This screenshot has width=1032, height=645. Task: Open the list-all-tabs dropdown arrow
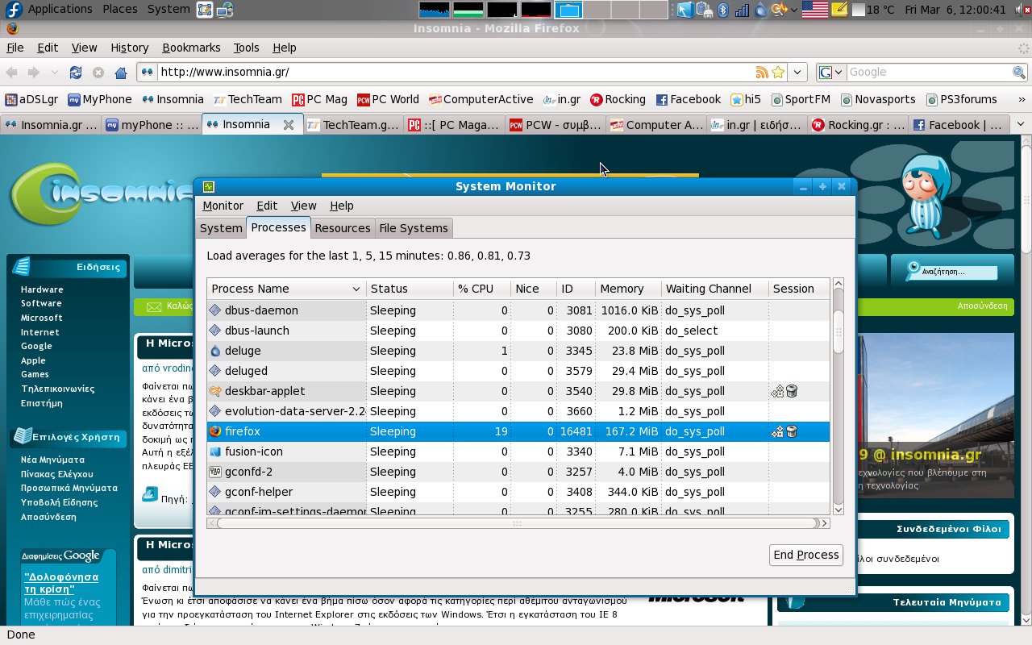(x=1020, y=125)
